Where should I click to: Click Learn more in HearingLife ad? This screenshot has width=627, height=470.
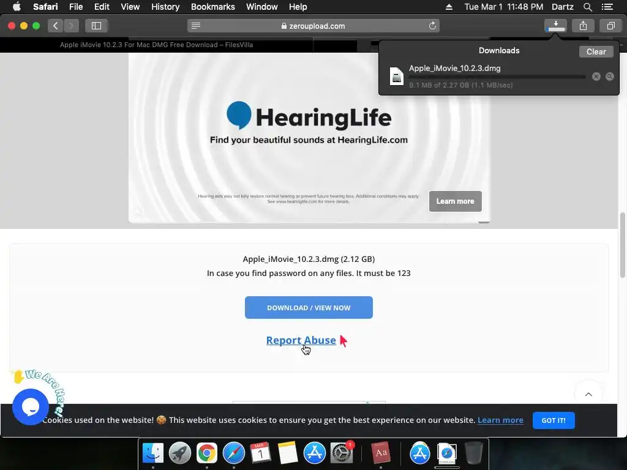(x=455, y=201)
